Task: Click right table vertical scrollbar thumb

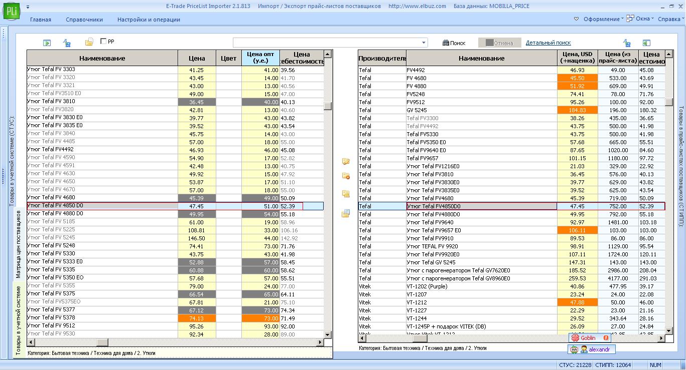Action: (669, 102)
